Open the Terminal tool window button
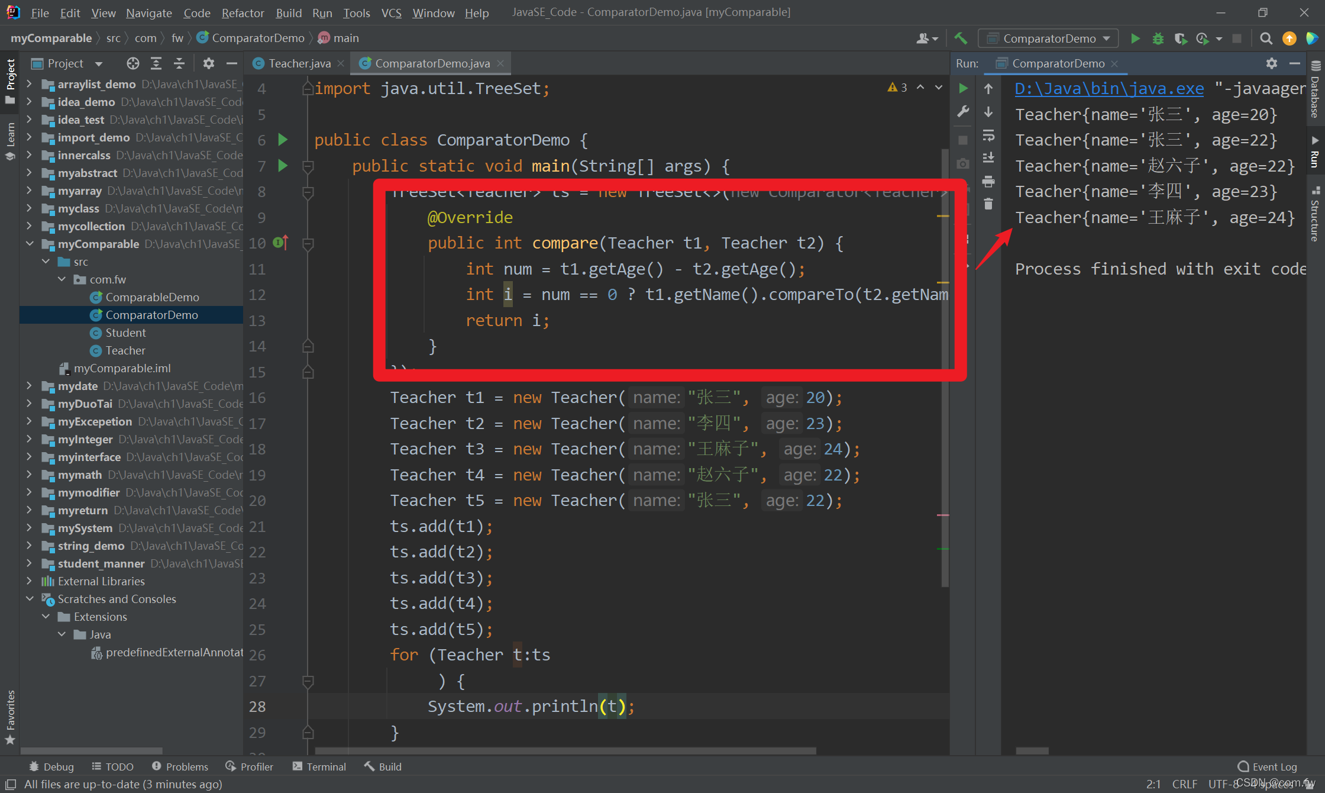 (x=319, y=766)
